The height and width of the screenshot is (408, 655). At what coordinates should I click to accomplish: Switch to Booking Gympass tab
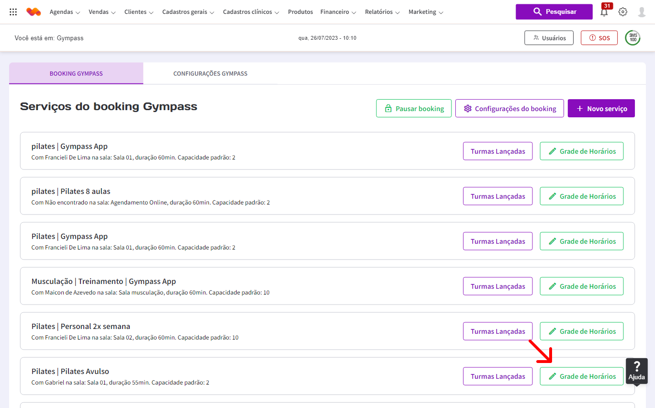click(x=76, y=73)
